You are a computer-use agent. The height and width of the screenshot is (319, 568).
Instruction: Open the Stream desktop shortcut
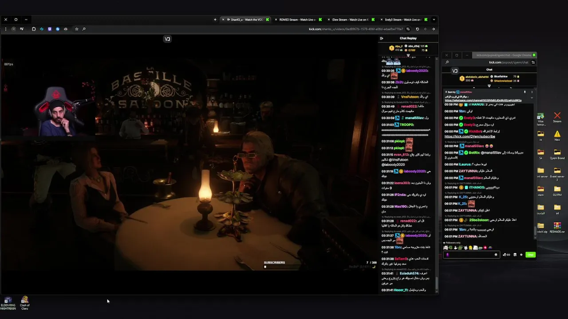[x=557, y=117]
